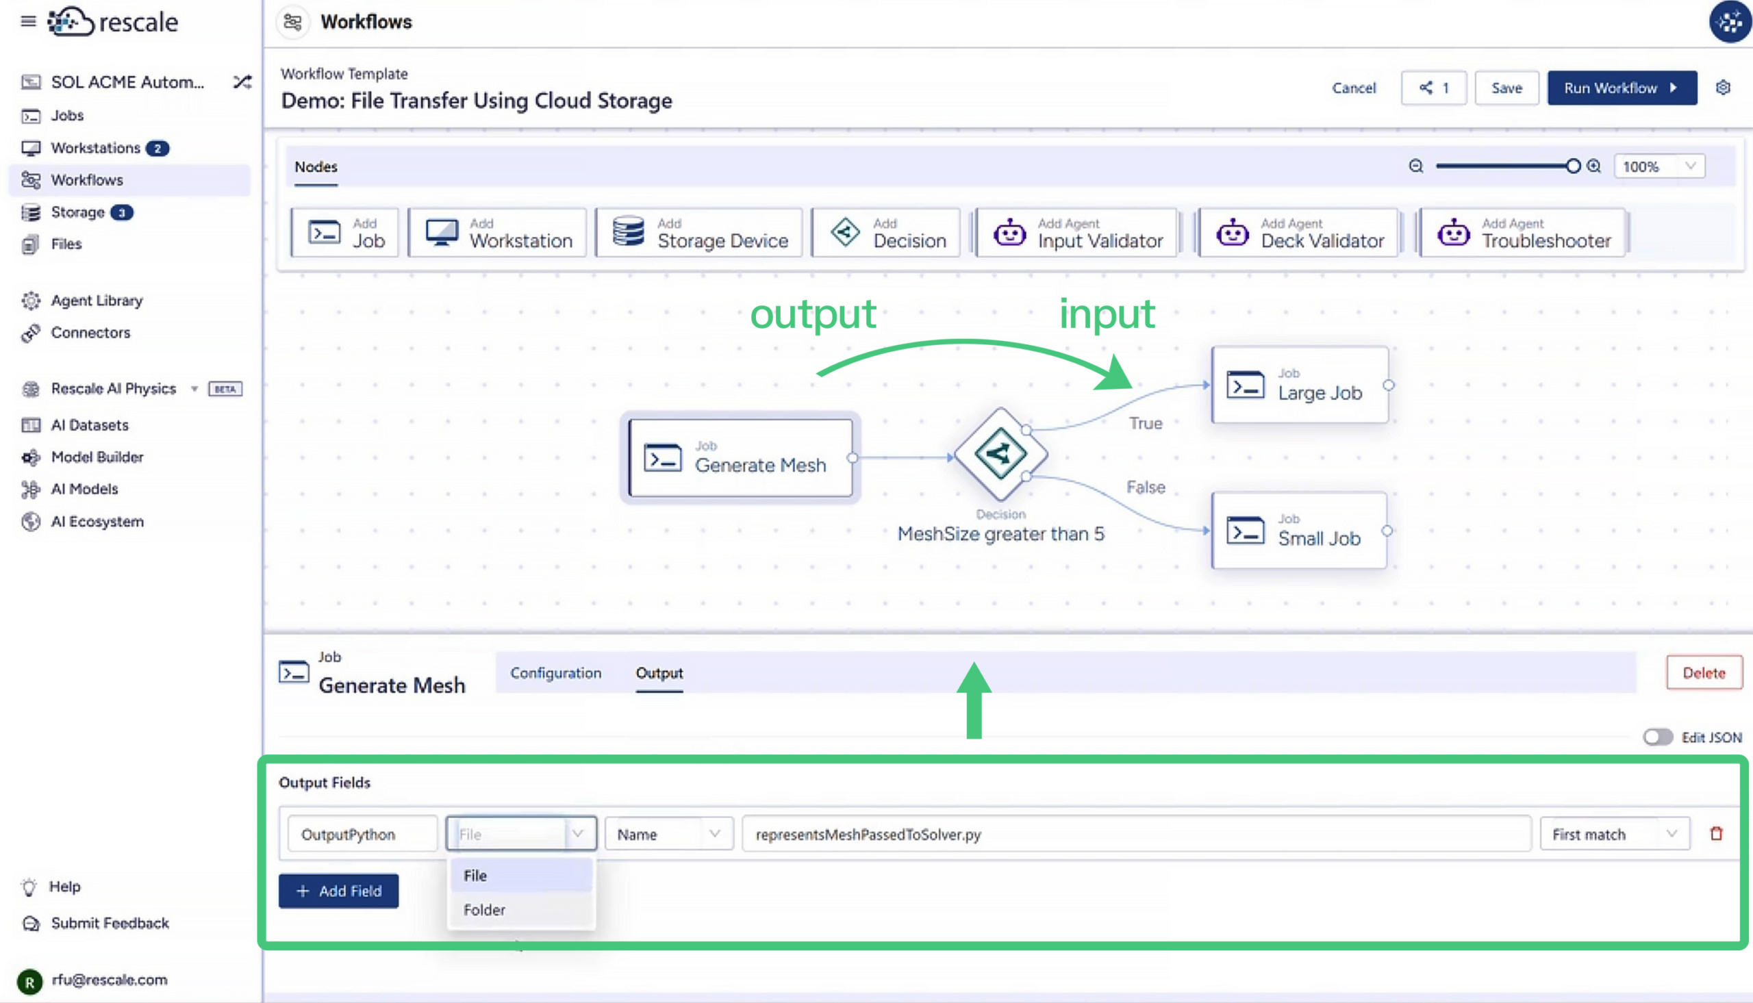1753x1003 pixels.
Task: Click the canvas zoom slider handle
Action: (x=1573, y=166)
